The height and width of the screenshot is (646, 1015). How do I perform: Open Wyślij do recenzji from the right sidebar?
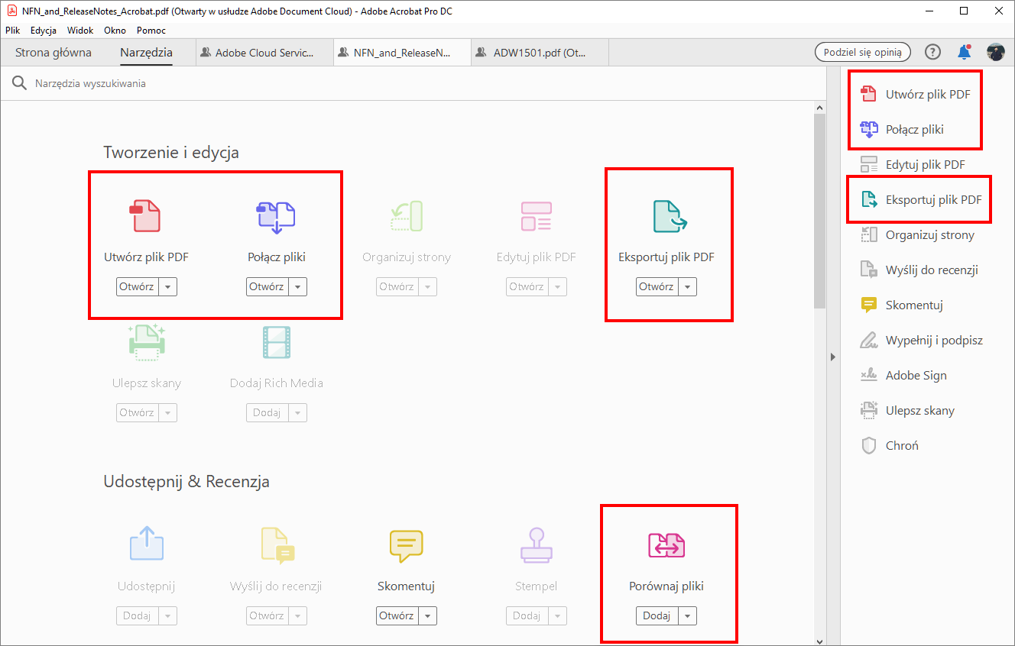[919, 270]
